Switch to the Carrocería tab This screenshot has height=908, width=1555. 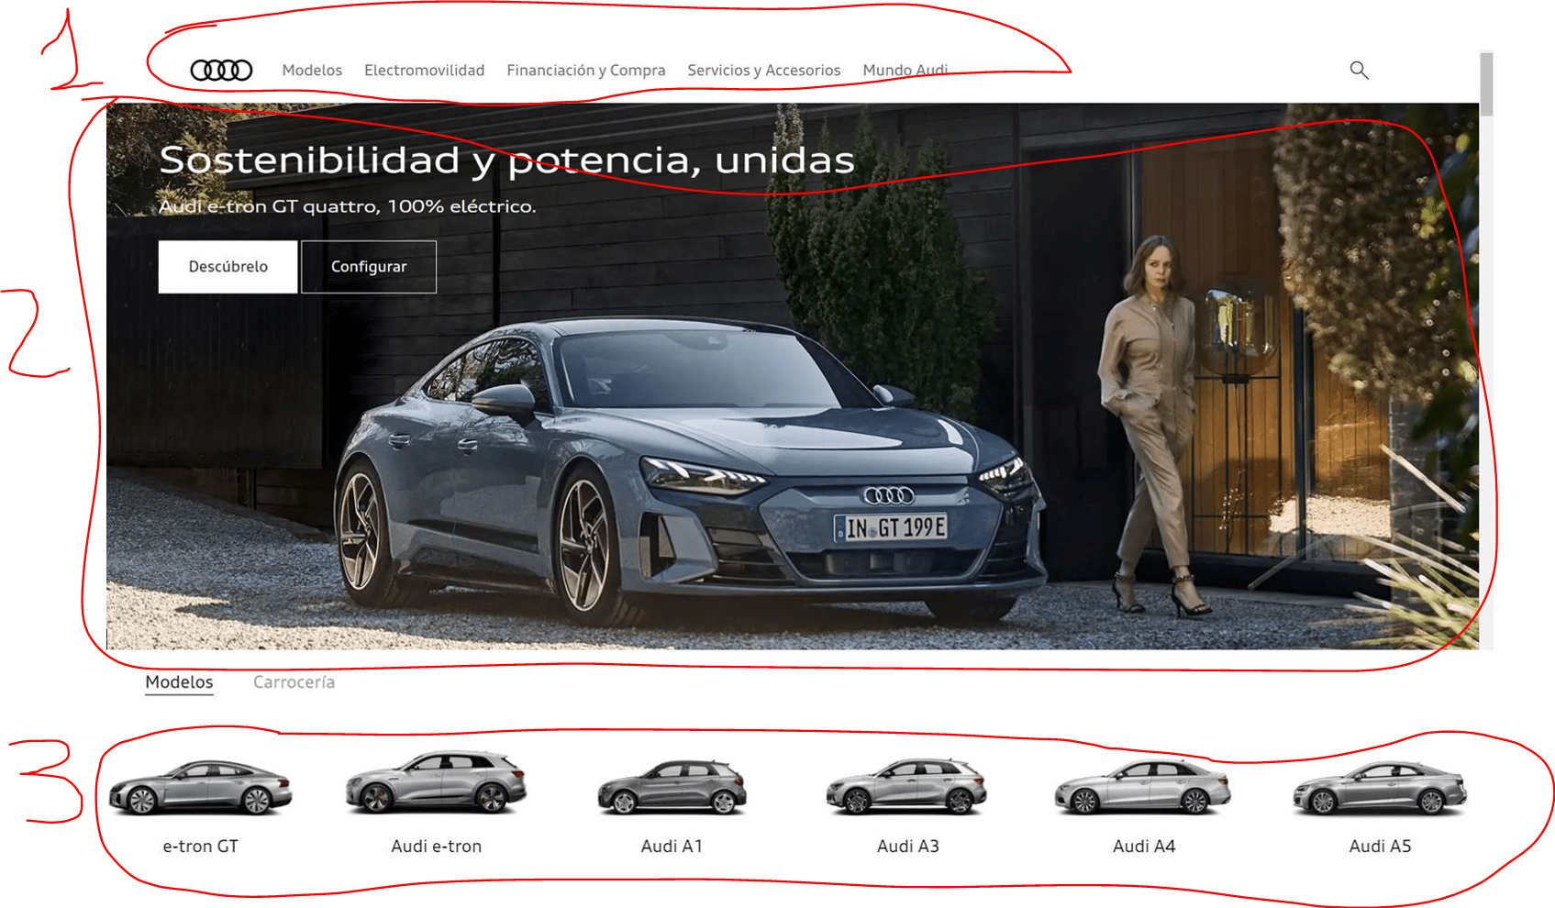(x=294, y=682)
